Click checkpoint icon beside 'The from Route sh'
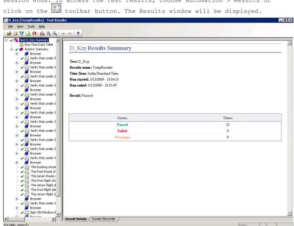The height and width of the screenshot is (226, 294). (x=26, y=171)
